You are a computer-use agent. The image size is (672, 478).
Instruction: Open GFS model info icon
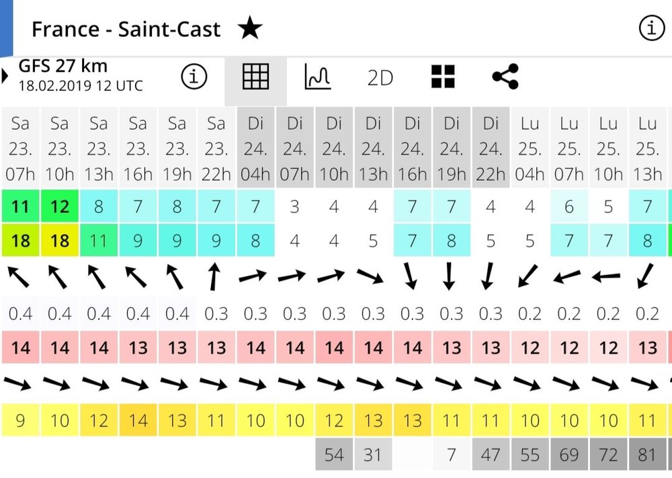pos(194,77)
